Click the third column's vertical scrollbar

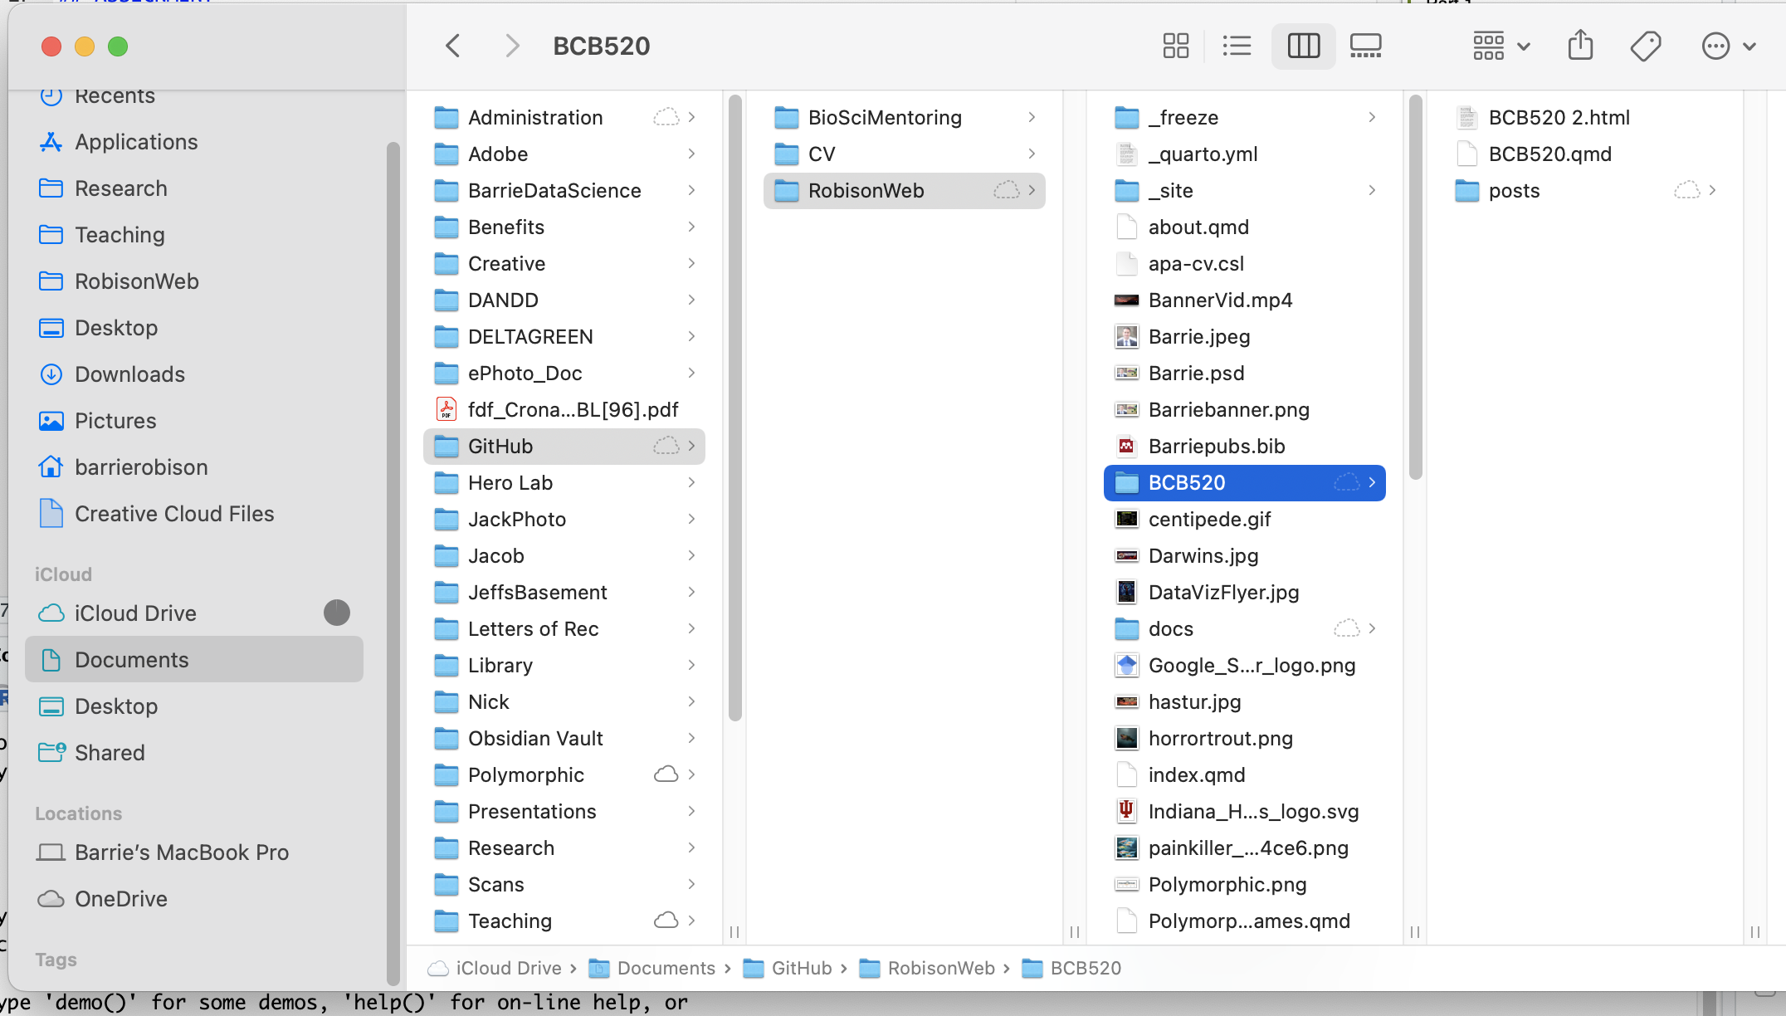click(1416, 288)
